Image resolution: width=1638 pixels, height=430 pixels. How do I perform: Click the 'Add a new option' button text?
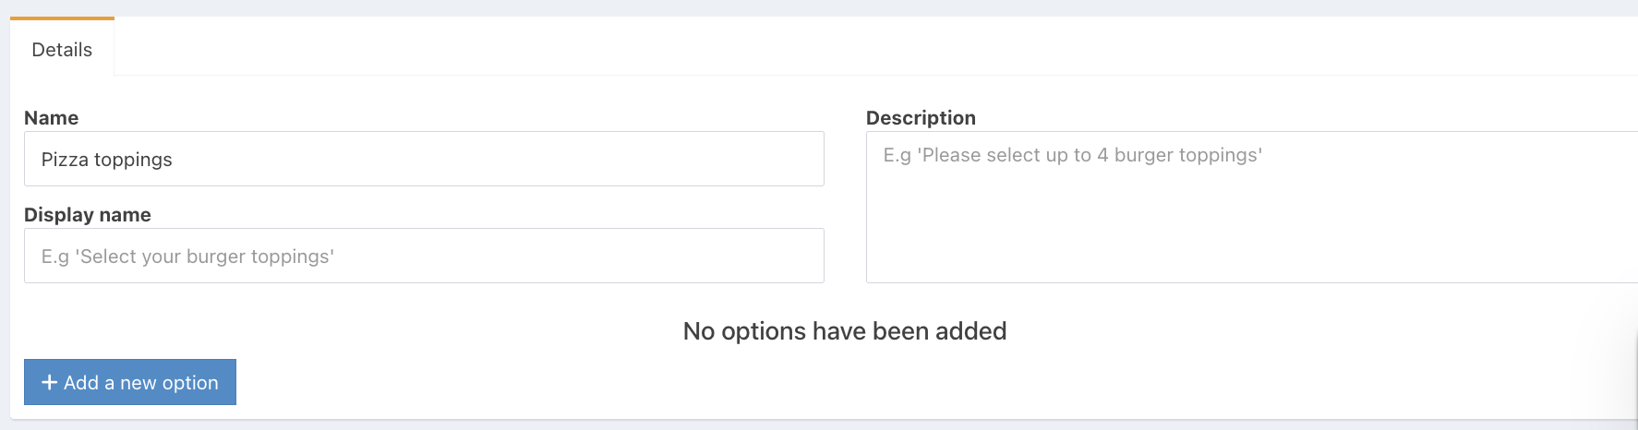click(141, 383)
